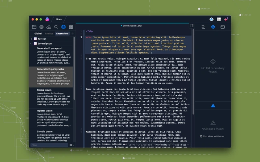Click the No Git repository found text
Screen dimensions: 260x162
[213, 70]
